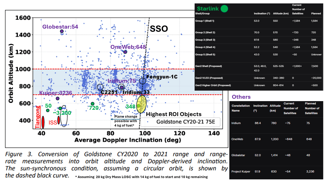
Task: Select OneWeb row in Others table
Action: [x=276, y=139]
